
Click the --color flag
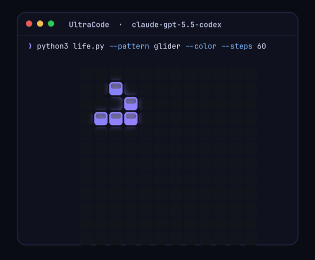tap(201, 46)
